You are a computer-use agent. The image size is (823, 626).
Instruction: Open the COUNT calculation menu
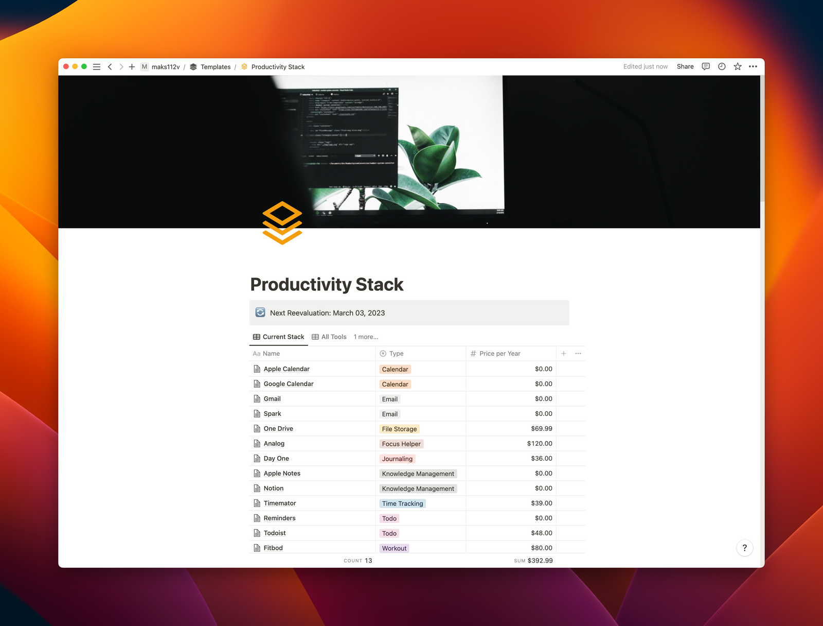pyautogui.click(x=358, y=561)
